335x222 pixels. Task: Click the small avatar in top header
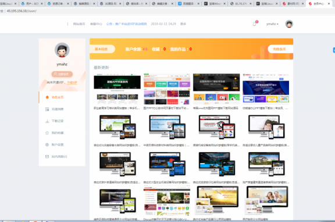click(289, 24)
